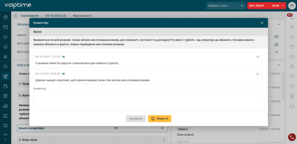This screenshot has width=297, height=144.
Task: Reply to the 18:06:46 AI comment
Action: [258, 74]
